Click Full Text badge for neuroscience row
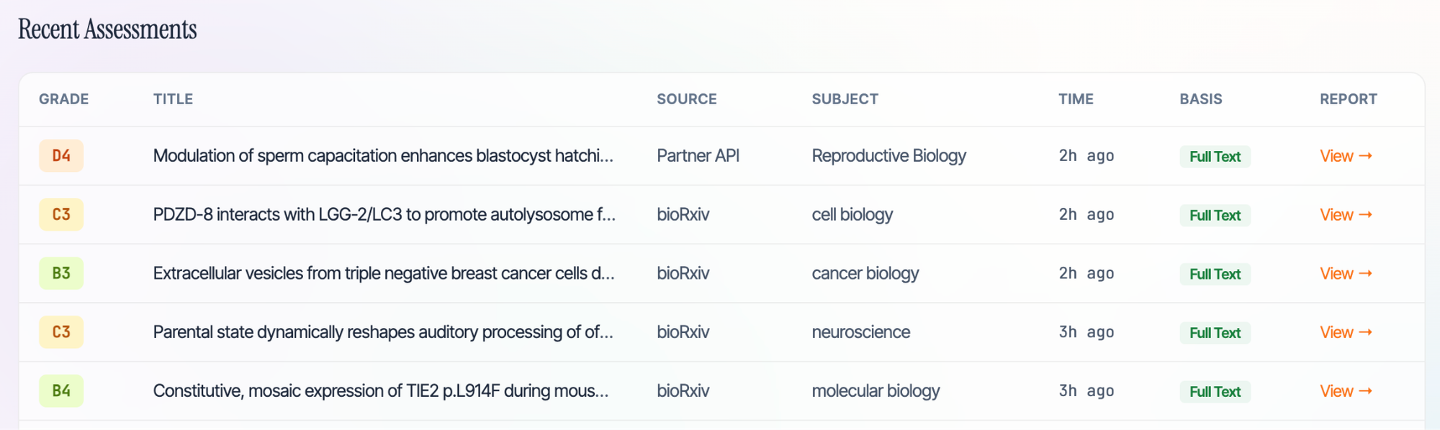 1215,333
